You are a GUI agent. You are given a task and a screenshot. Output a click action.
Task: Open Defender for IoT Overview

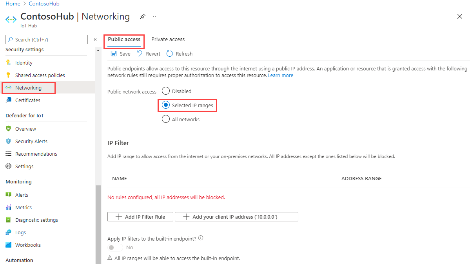26,128
